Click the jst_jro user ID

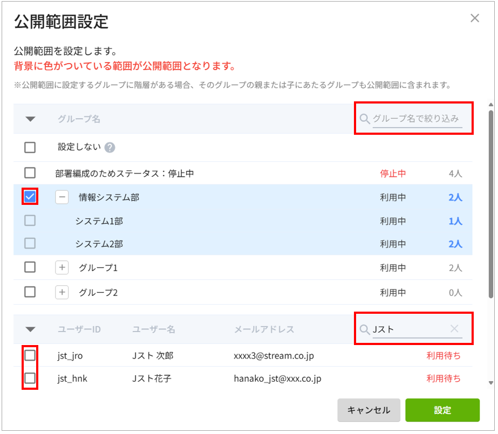70,356
